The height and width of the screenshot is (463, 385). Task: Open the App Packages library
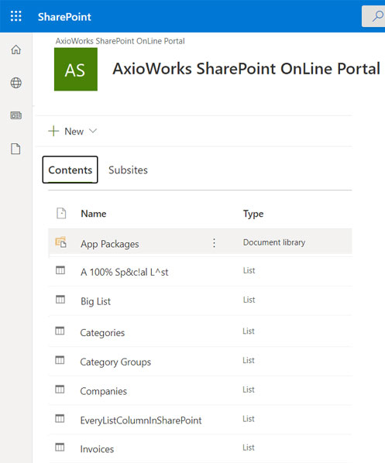(110, 244)
